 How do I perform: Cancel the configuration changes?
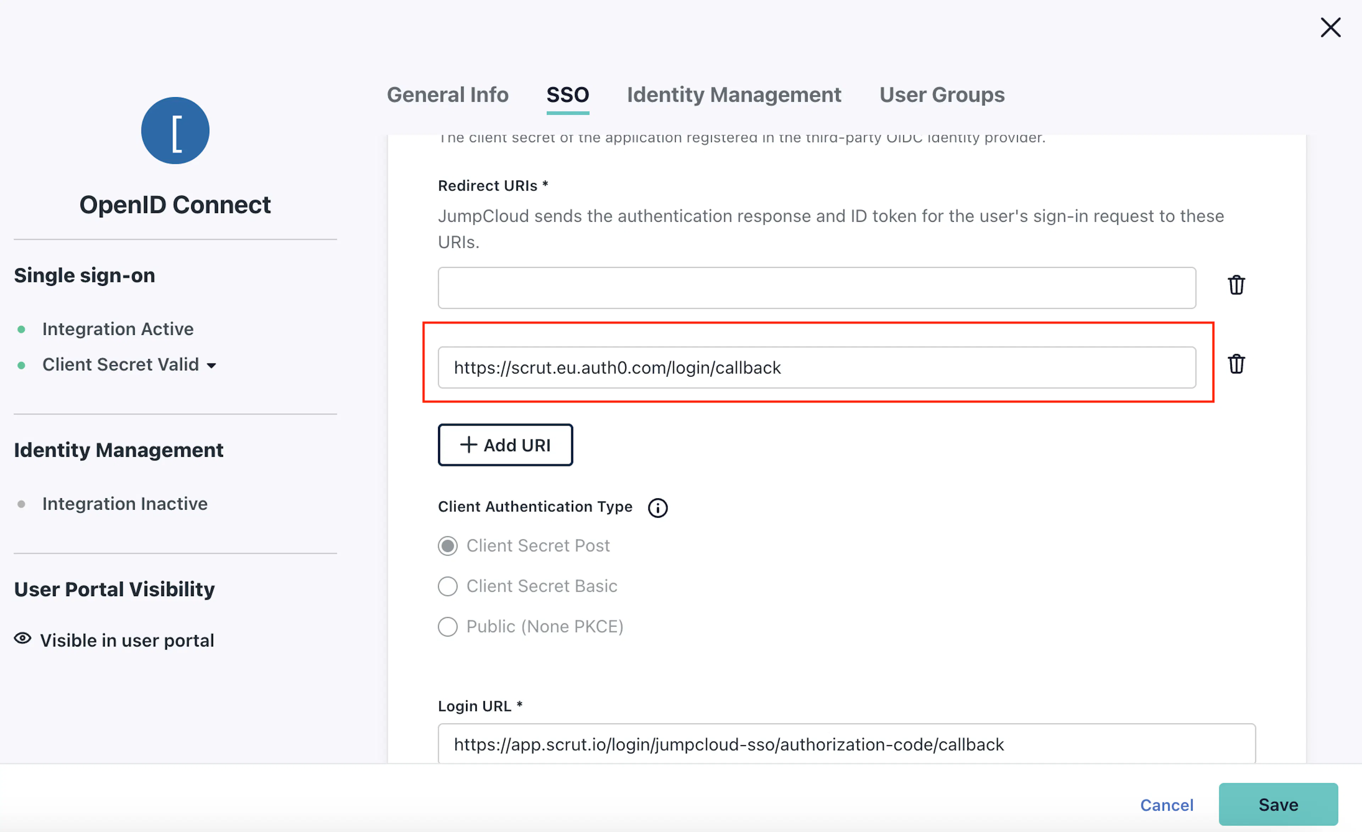(1166, 805)
